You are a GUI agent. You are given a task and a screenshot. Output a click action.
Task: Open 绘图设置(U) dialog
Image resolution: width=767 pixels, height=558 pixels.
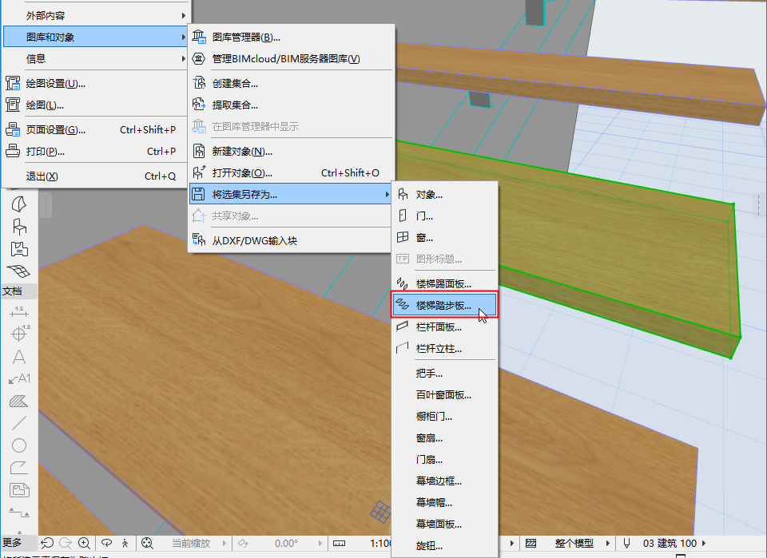click(95, 84)
